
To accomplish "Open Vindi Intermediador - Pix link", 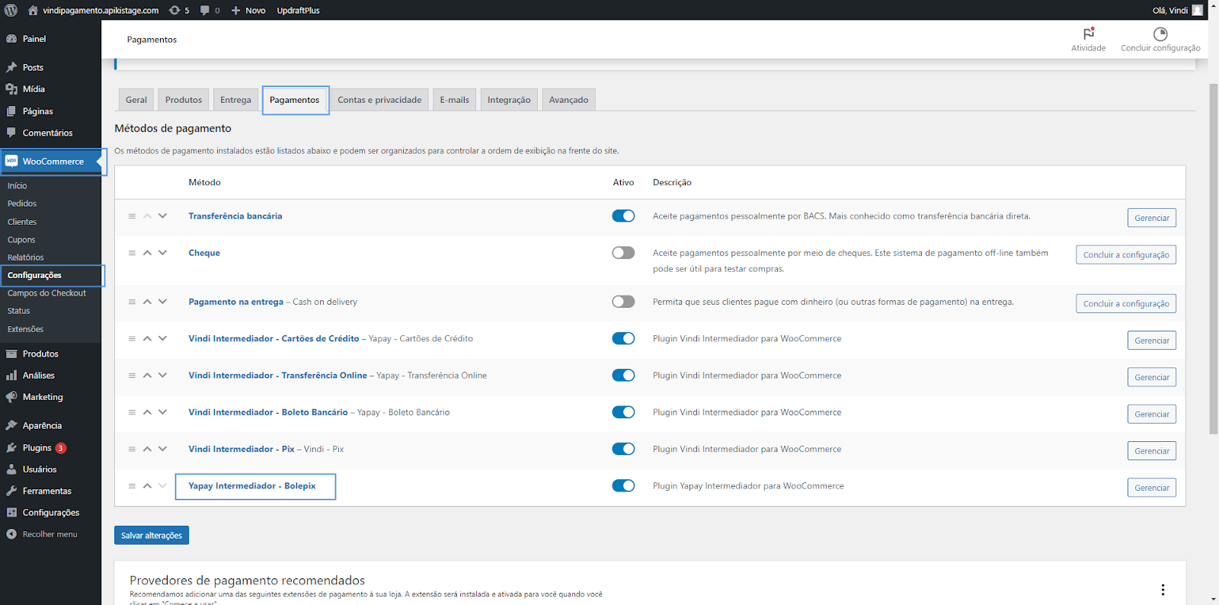I will (242, 449).
